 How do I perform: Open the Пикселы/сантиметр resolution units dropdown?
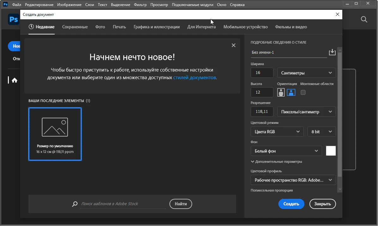306,112
